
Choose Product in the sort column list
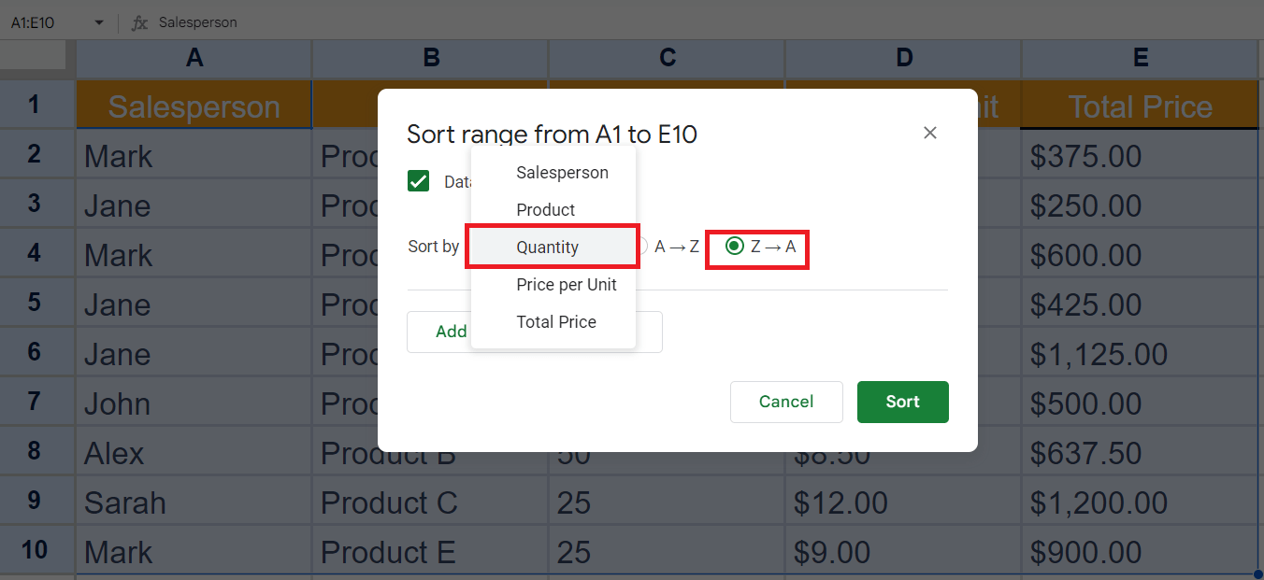point(545,209)
